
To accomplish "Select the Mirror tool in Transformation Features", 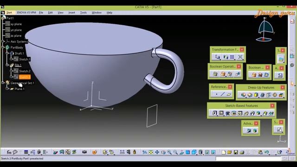I will (226, 57).
